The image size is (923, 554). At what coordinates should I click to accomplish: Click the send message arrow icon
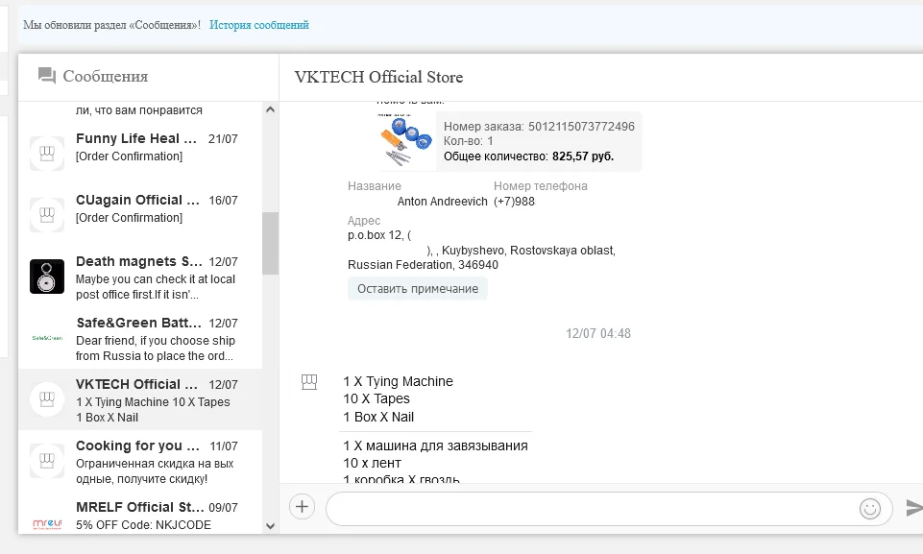913,508
